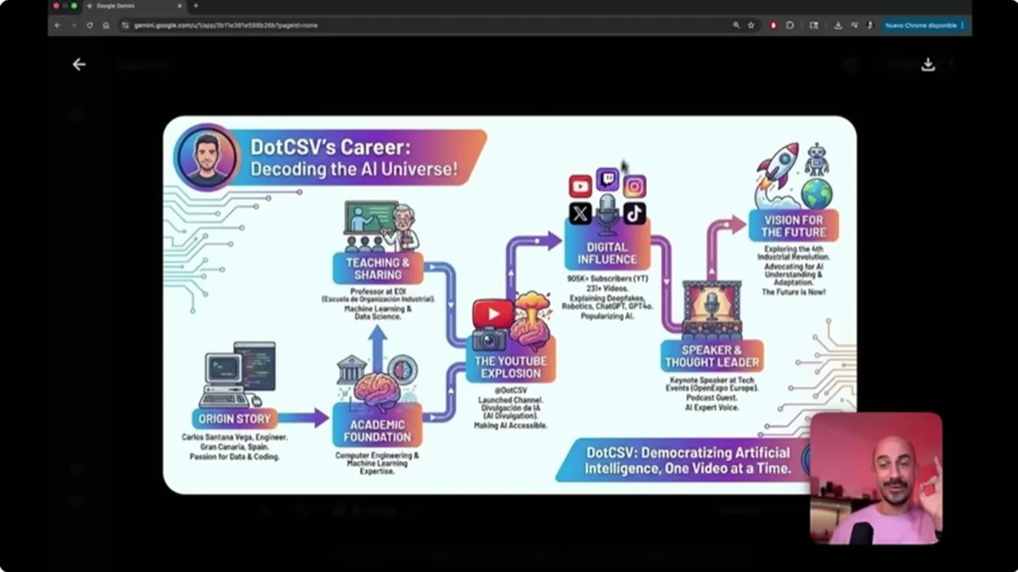This screenshot has height=572, width=1018.
Task: Open the red extension icon in toolbar
Action: click(x=773, y=25)
